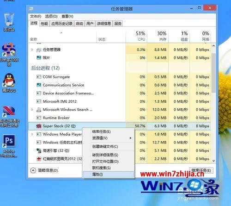The image size is (231, 206).
Task: Switch to the 启动 tab
Action: (79, 24)
